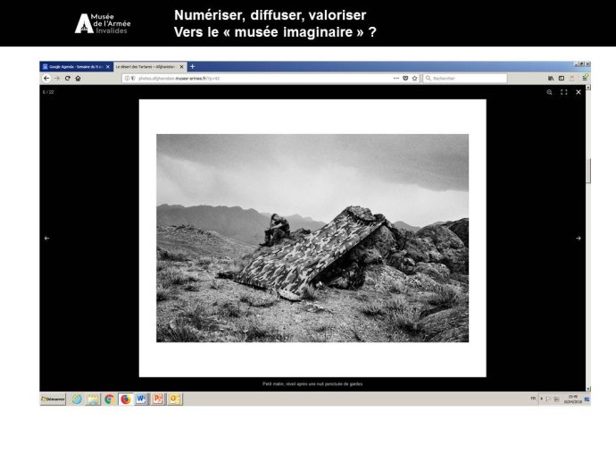Open PowerPoint from taskbar
The width and height of the screenshot is (616, 462).
tap(158, 399)
